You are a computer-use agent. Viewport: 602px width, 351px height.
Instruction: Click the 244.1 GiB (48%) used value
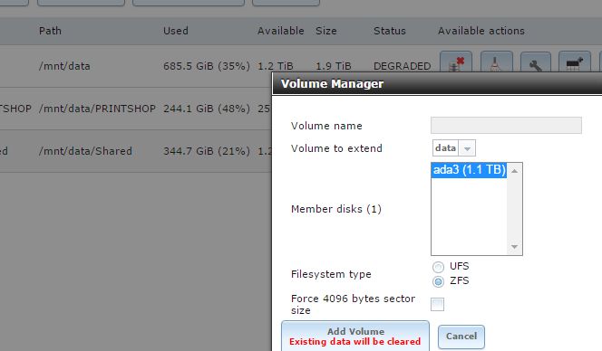(x=207, y=109)
